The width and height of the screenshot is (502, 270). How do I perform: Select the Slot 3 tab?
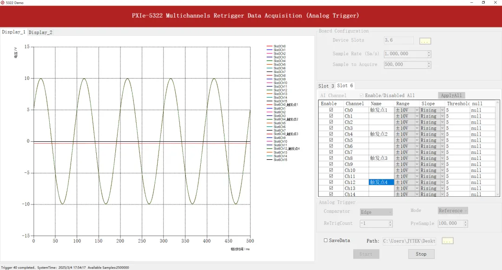coord(326,86)
